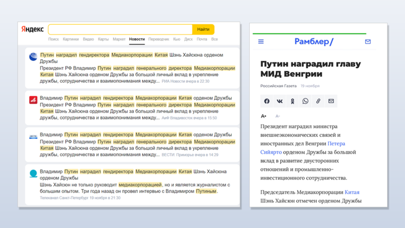
Task: Click the Яндекс logo
Action: (x=32, y=29)
